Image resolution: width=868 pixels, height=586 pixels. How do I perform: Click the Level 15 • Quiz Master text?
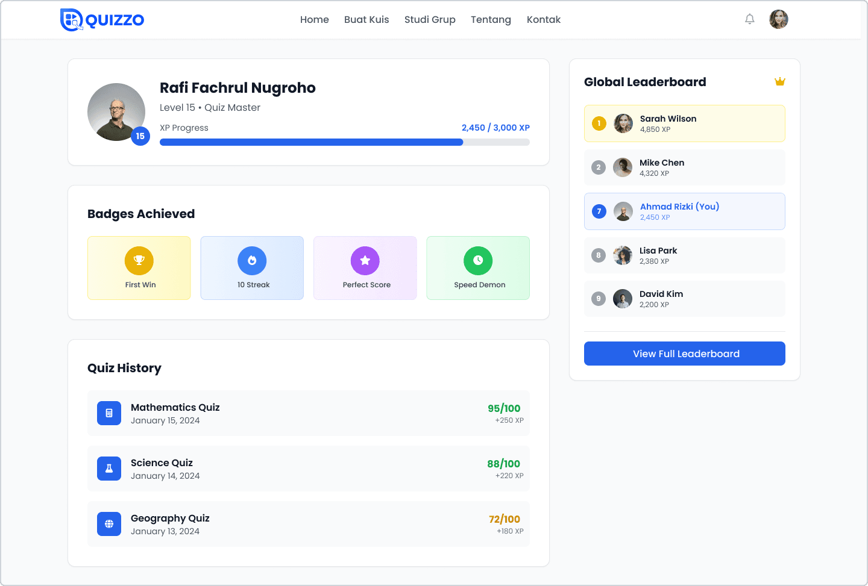pyautogui.click(x=210, y=108)
